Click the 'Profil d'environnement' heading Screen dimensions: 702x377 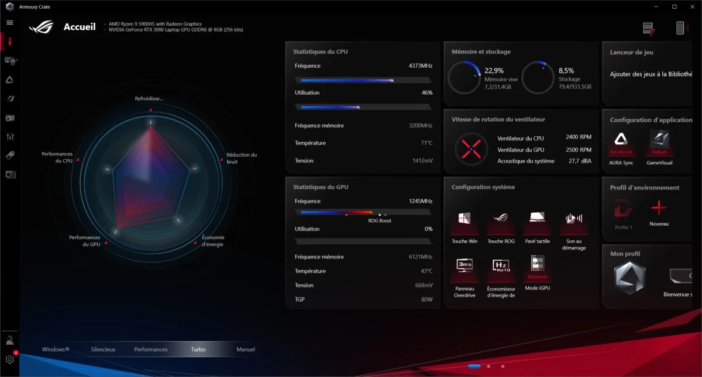[x=645, y=188]
